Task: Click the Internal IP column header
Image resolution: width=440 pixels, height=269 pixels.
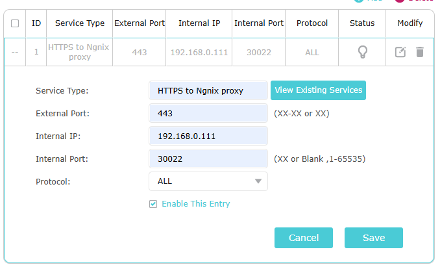Action: [199, 23]
